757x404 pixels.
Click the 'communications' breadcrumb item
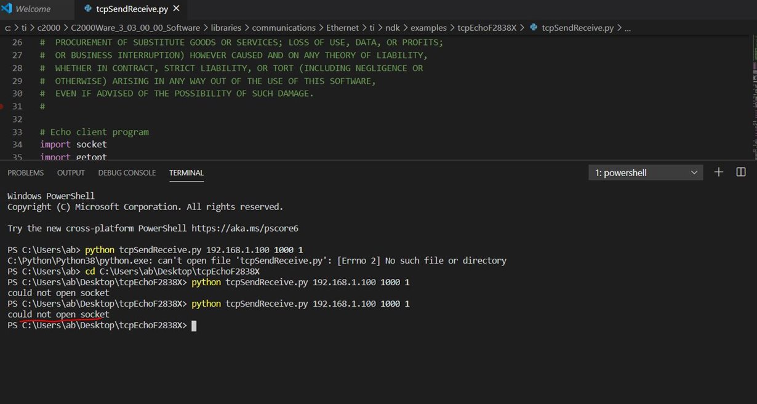click(283, 28)
